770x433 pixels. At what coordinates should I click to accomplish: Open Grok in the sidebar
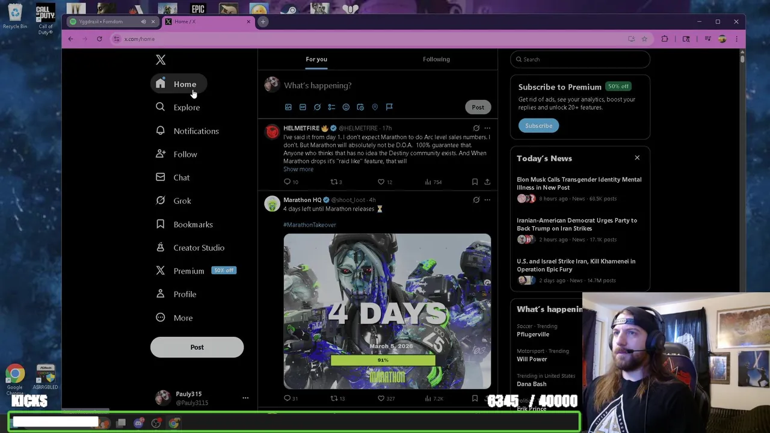click(174, 201)
